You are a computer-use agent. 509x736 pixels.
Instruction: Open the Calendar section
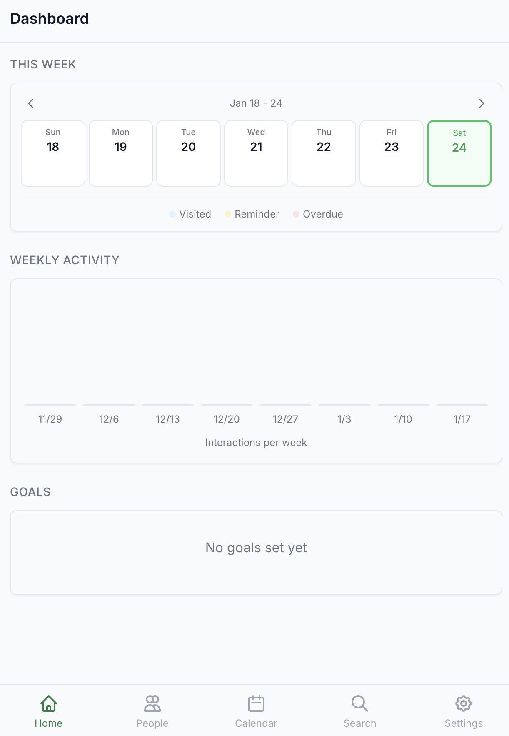tap(256, 709)
